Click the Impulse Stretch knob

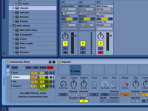pos(84,84)
